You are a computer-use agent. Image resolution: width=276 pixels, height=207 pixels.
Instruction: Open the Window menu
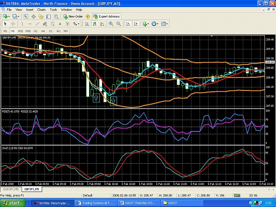(66, 10)
